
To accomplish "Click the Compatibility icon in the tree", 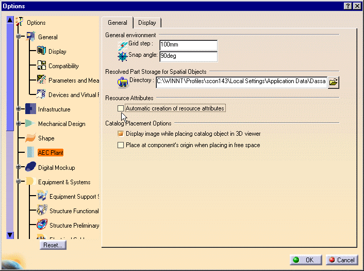I will (42, 66).
